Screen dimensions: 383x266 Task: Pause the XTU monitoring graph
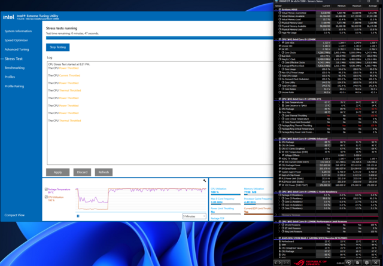click(x=78, y=216)
